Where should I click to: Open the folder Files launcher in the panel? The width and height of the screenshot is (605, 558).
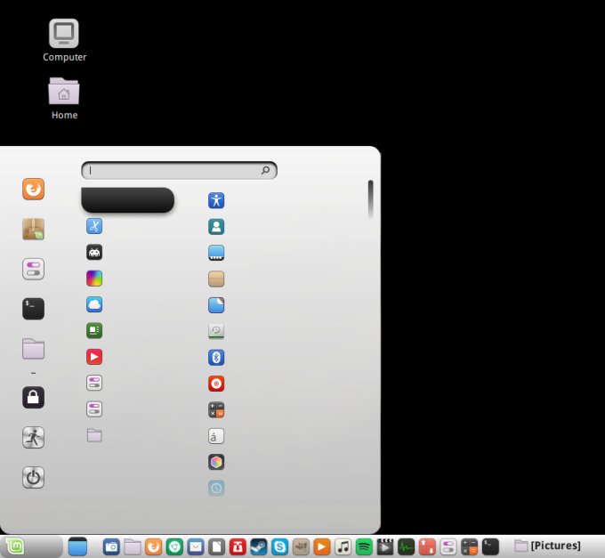[x=133, y=546]
